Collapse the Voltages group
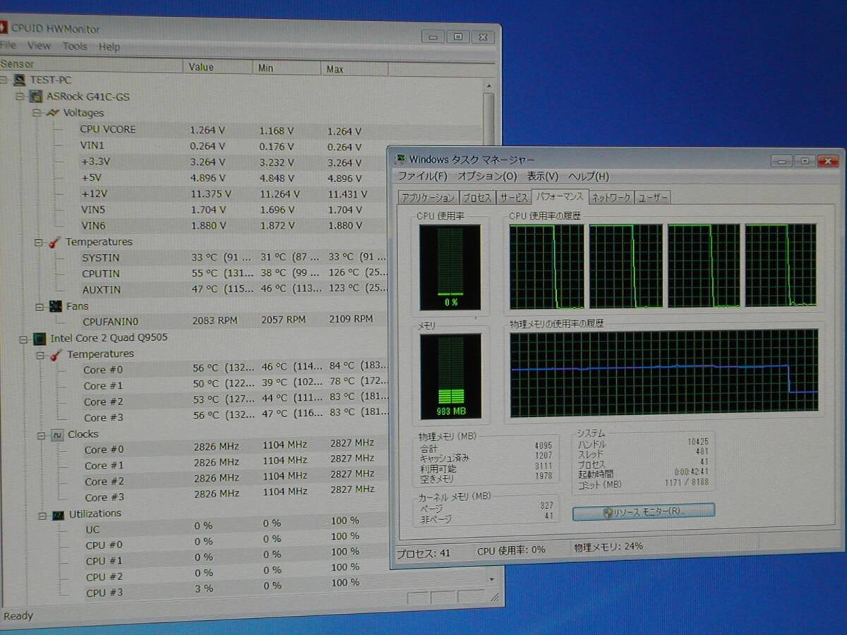The image size is (847, 635). (x=37, y=113)
